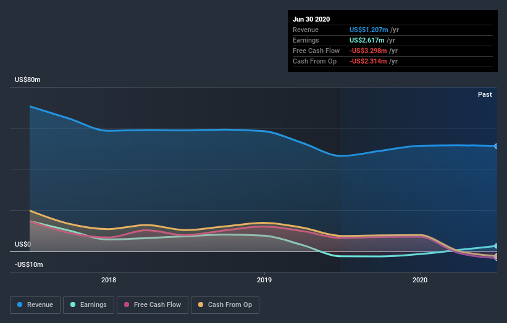The height and width of the screenshot is (323, 507).
Task: Click the -US$10m y-axis label
Action: click(29, 264)
